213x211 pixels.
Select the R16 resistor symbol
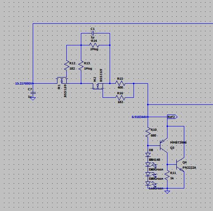[x=120, y=97]
